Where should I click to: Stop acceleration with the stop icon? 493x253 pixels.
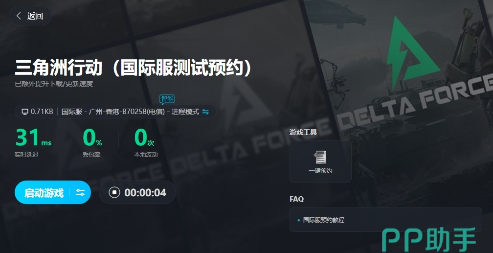pyautogui.click(x=114, y=192)
